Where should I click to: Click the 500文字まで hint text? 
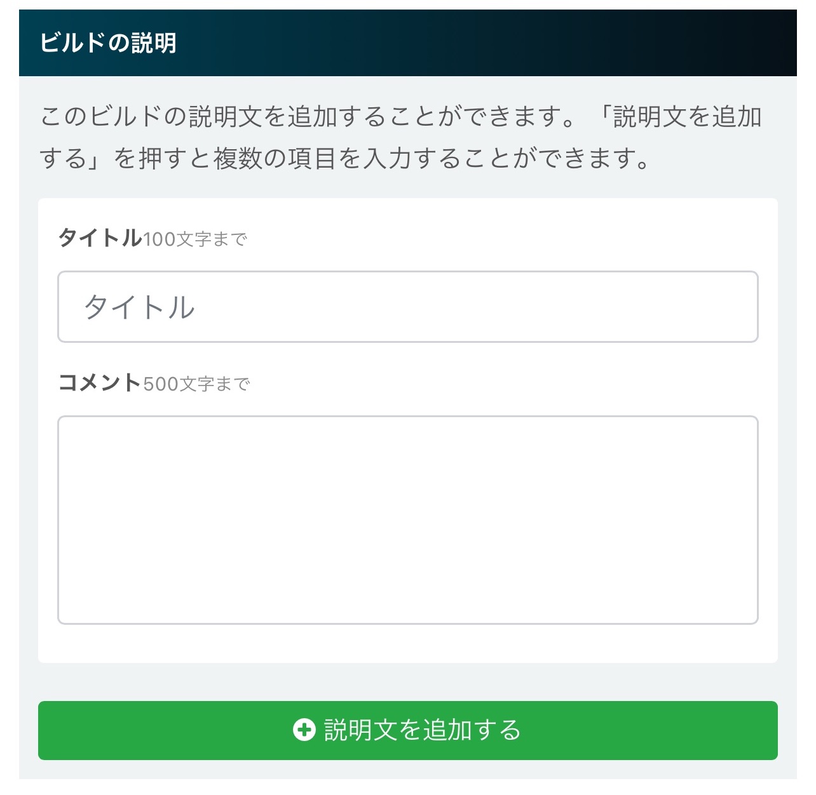pos(196,384)
